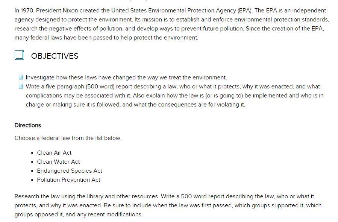Click arrow bullet before 'Investigate how these laws'
The height and width of the screenshot is (222, 338).
(21, 77)
